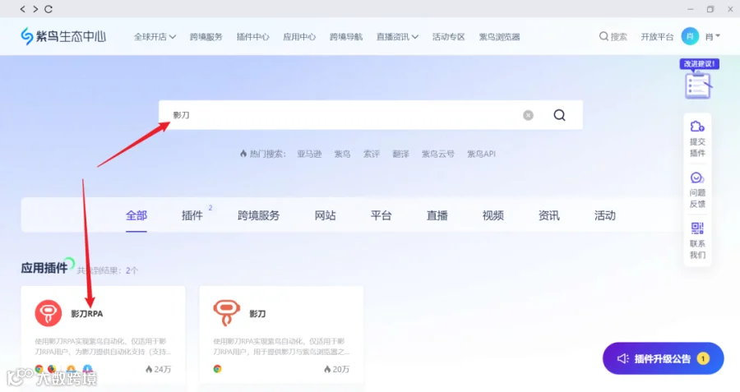The height and width of the screenshot is (392, 740).
Task: Search hot keyword 索评
Action: click(x=372, y=154)
